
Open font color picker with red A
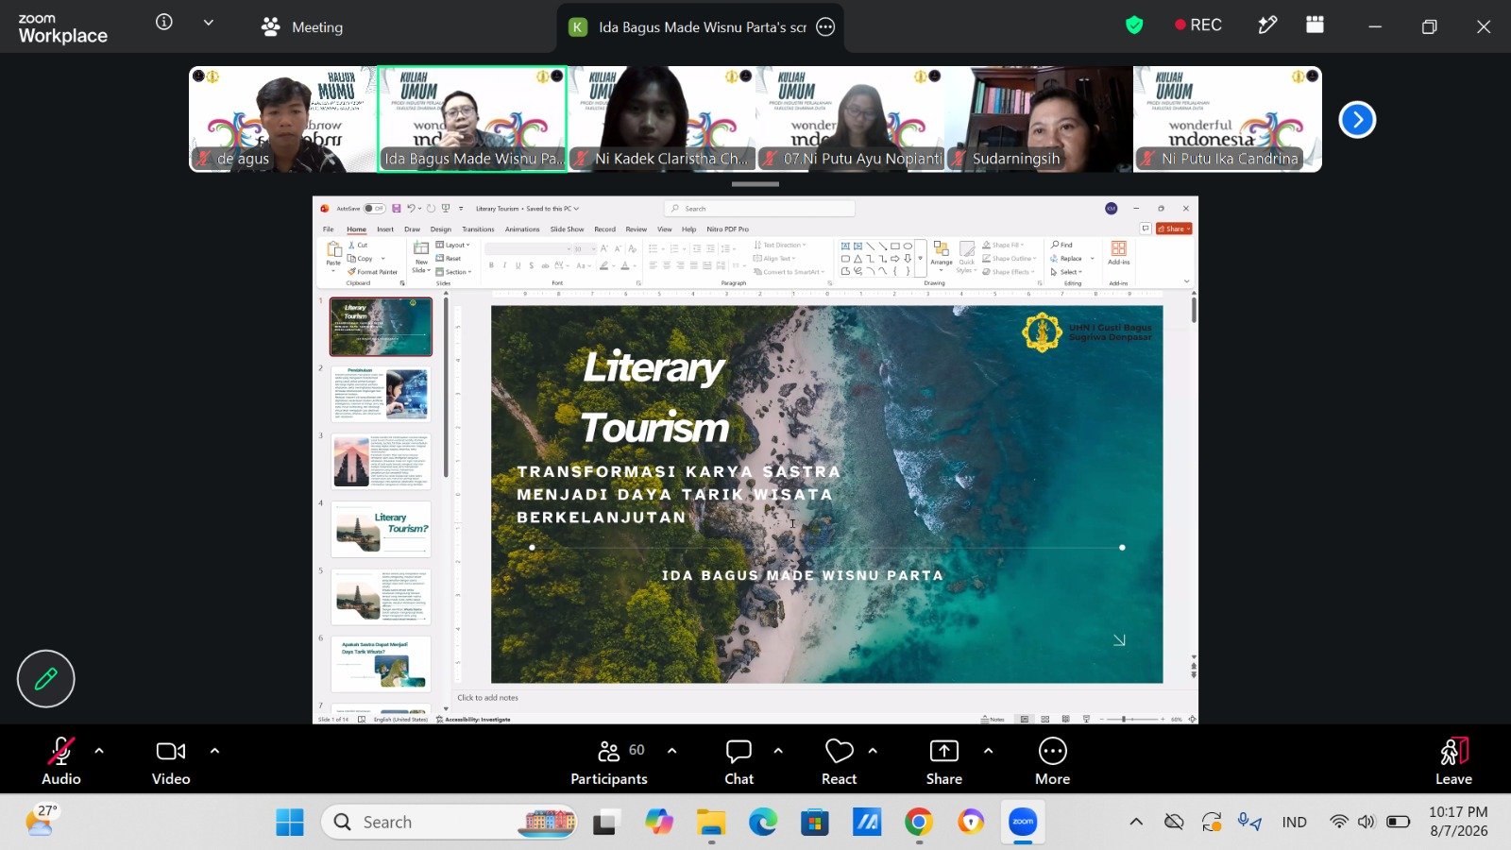[x=624, y=266]
